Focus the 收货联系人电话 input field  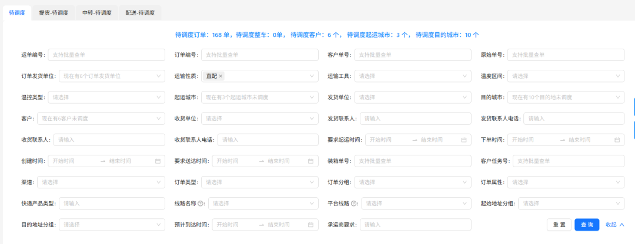tap(268, 140)
